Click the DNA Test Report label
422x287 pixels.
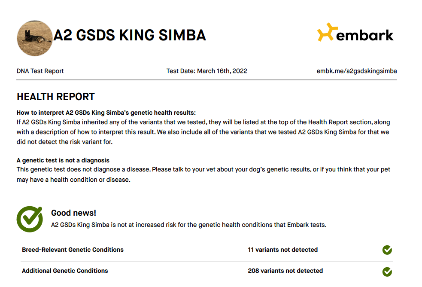click(40, 71)
